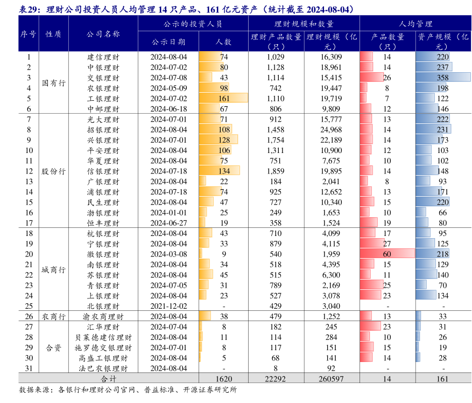
Task: Select the total 260597 cell
Action: [331, 379]
